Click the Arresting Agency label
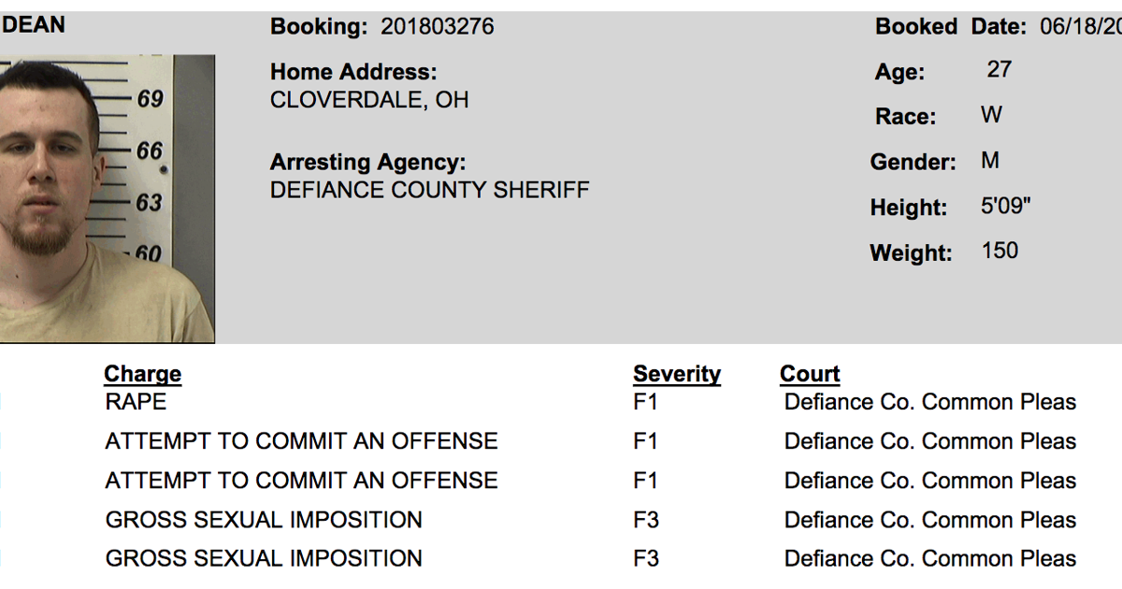 367,163
